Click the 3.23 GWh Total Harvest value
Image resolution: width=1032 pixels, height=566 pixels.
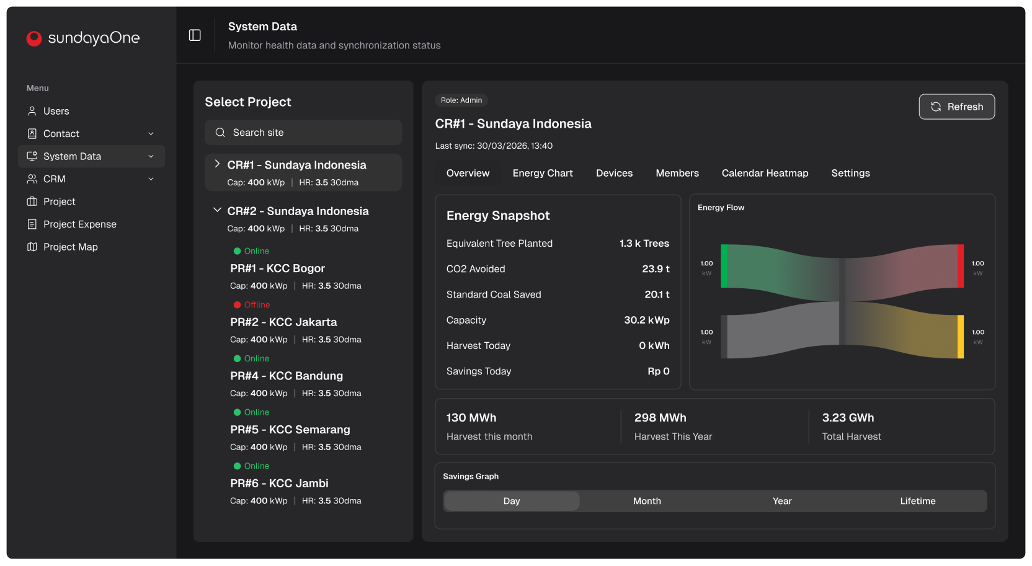pos(848,418)
